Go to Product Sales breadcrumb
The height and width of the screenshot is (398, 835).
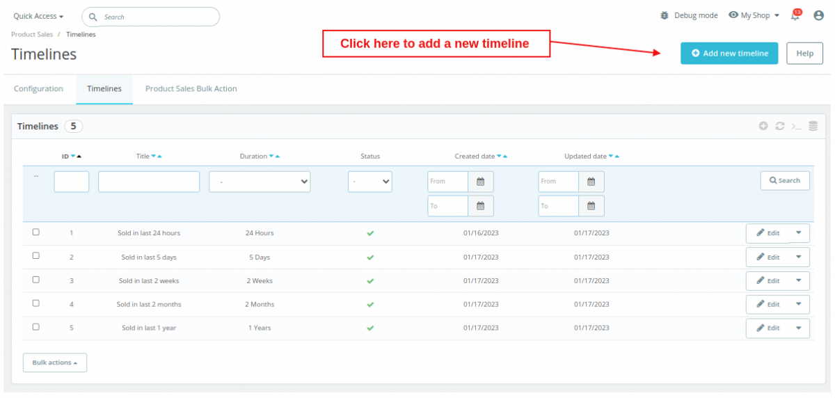point(31,34)
